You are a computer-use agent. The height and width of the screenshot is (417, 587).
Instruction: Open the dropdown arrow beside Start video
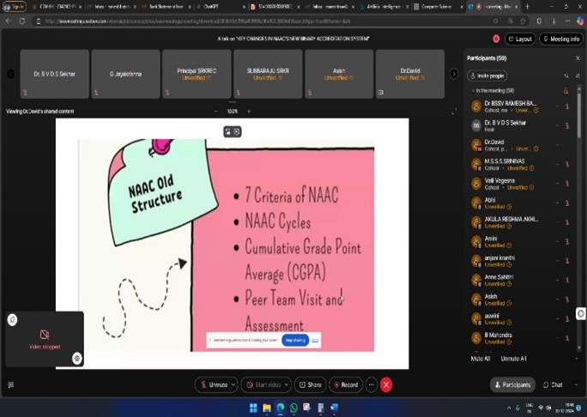point(287,385)
